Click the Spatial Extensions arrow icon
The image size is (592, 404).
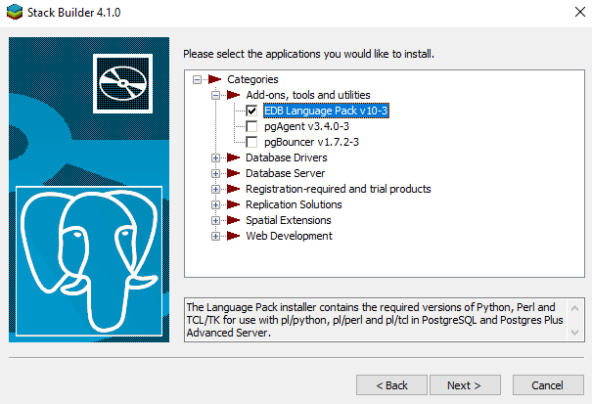pos(234,220)
